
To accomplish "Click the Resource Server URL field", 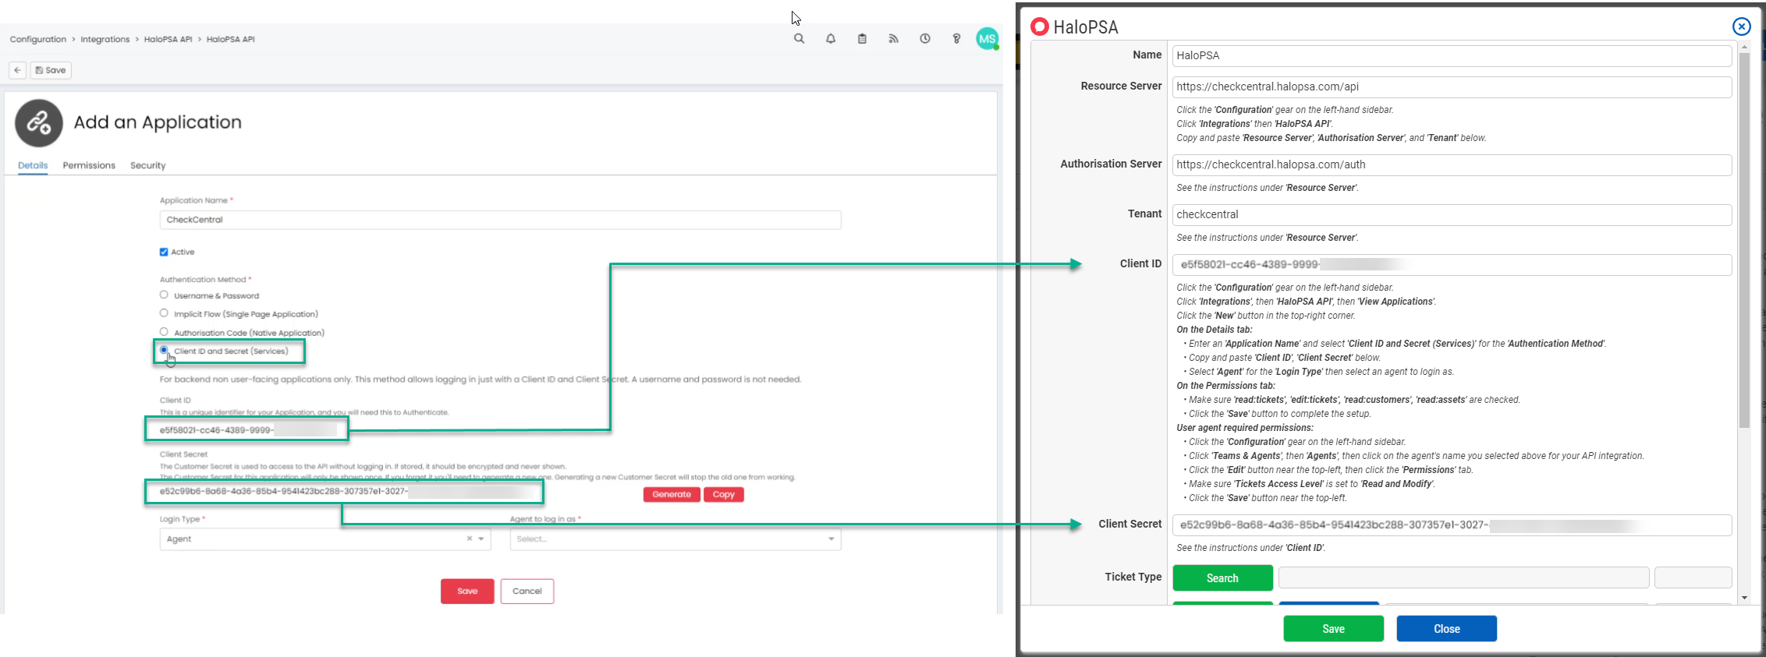I will tap(1452, 87).
